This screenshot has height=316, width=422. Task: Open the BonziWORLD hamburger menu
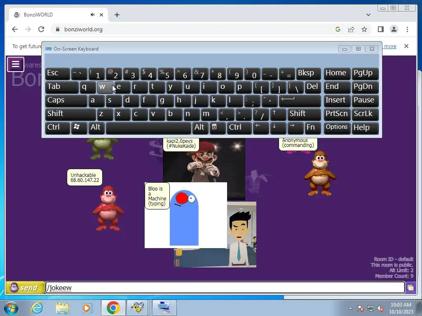pos(16,64)
